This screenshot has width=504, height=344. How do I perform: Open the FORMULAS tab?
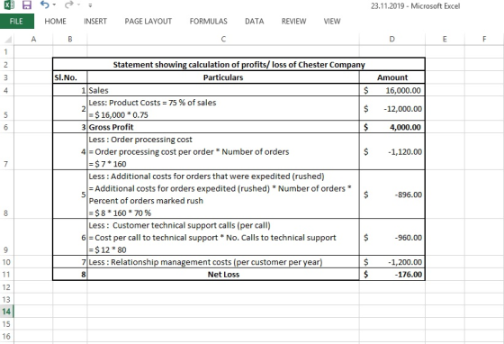(x=208, y=22)
